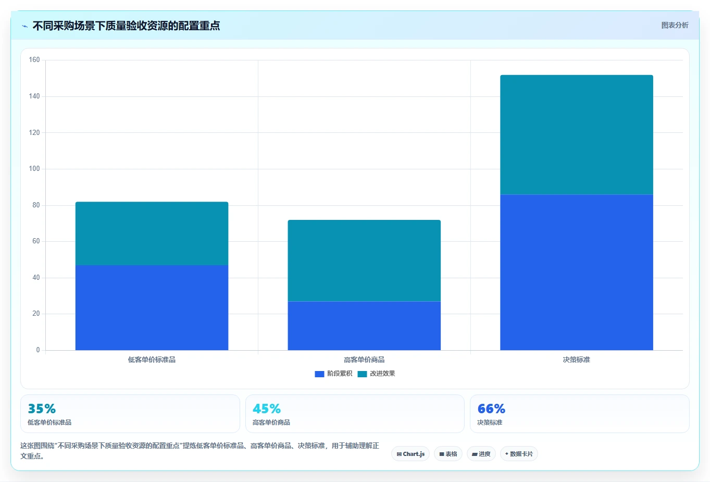Click the Chart.js tag pill
The width and height of the screenshot is (710, 482).
[410, 454]
